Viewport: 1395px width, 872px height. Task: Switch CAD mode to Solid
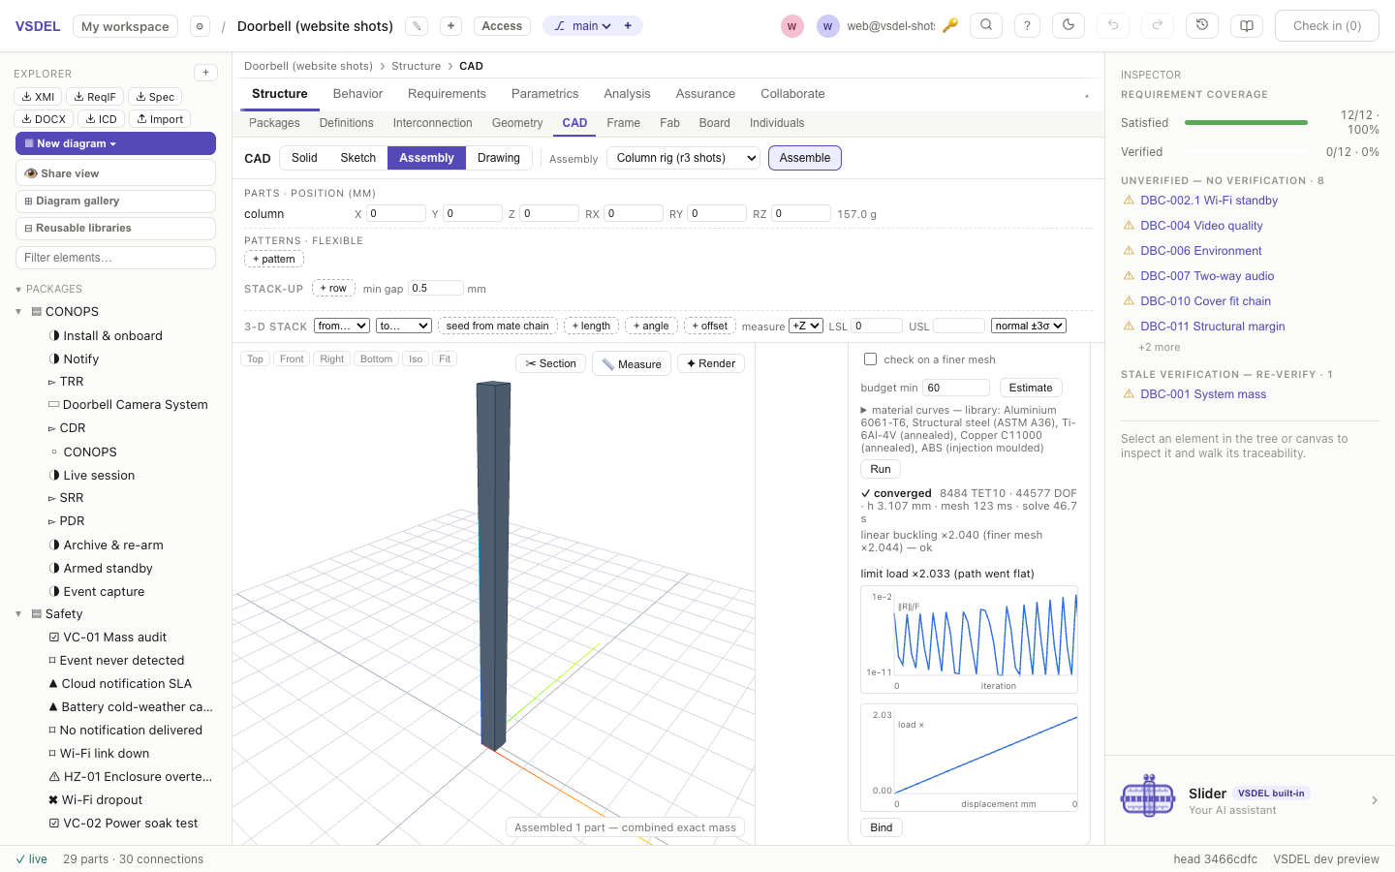(x=304, y=158)
